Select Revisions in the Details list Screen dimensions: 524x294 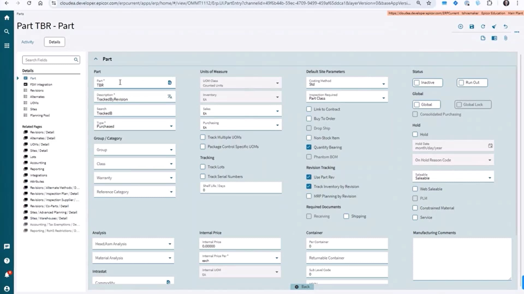pos(37,90)
